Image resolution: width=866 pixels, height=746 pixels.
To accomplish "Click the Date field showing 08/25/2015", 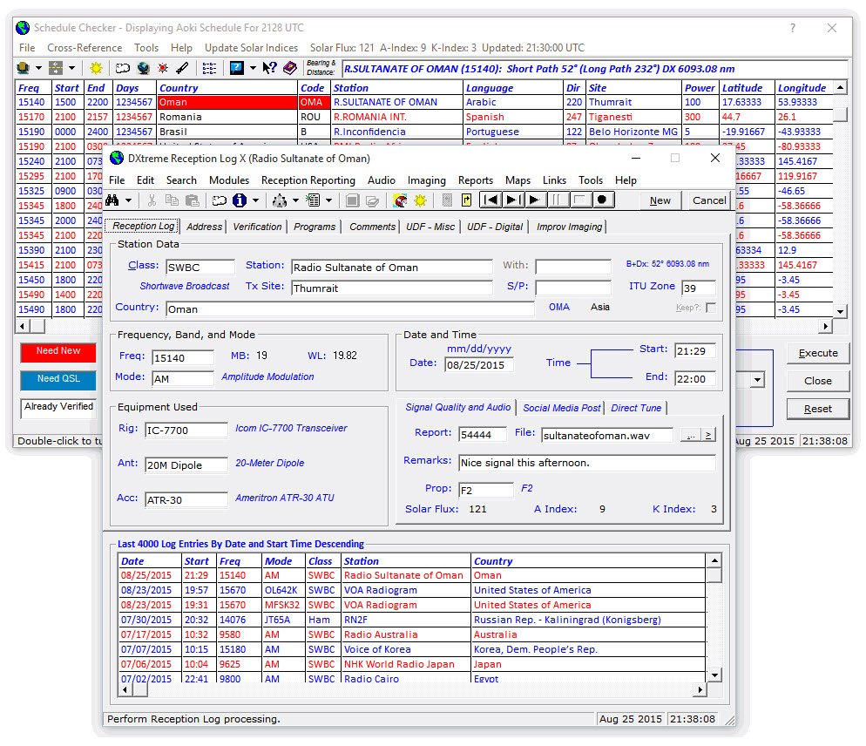I will [479, 364].
